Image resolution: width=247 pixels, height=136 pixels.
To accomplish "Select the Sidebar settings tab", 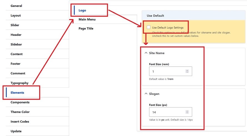I will coord(16,44).
